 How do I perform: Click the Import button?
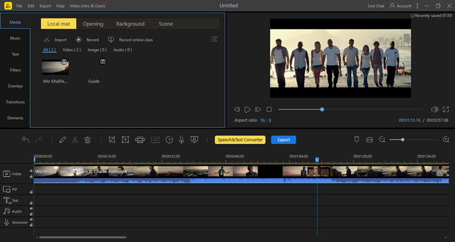pyautogui.click(x=55, y=40)
